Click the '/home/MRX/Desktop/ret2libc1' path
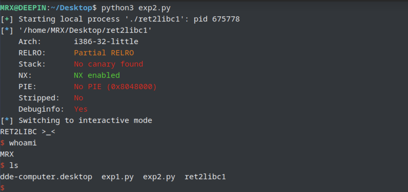The width and height of the screenshot is (408, 192). click(x=85, y=30)
